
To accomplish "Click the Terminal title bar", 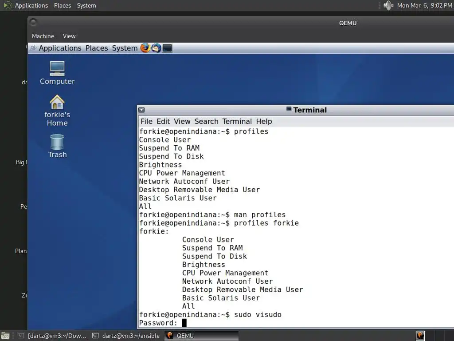I will click(295, 110).
